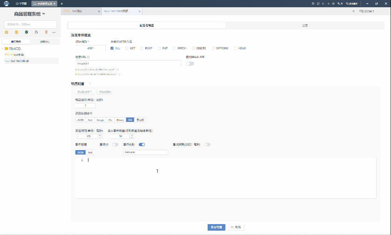Screen dimensions: 391x235
Task: Click the new file icon in the sidebar
Action: point(16,32)
